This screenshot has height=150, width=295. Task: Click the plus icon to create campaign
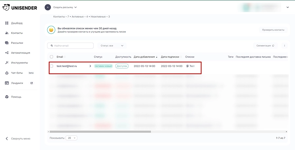[x=48, y=7]
